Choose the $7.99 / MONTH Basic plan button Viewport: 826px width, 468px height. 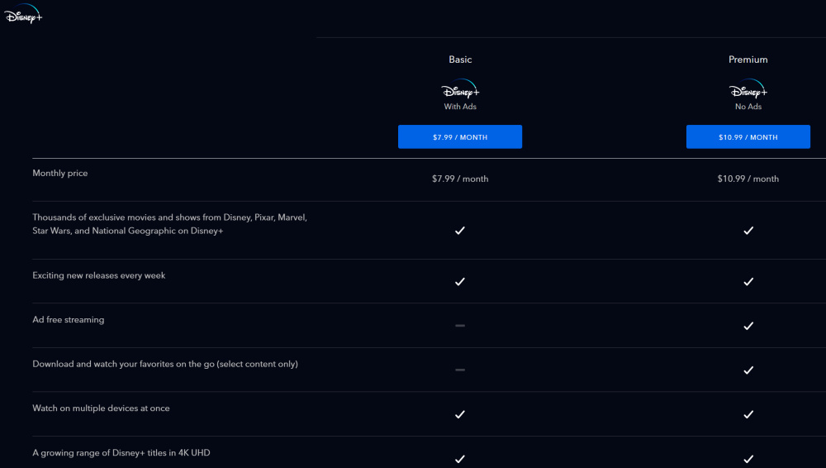460,137
